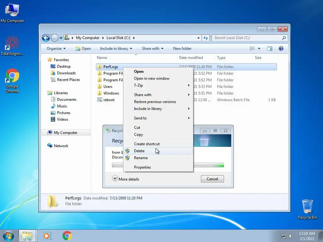Image resolution: width=323 pixels, height=242 pixels.
Task: Click the volume speaker tray icon
Action: click(x=291, y=236)
